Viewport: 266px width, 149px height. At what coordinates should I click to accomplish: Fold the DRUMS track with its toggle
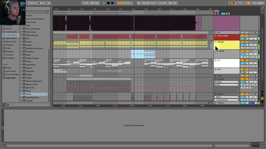coord(215,42)
